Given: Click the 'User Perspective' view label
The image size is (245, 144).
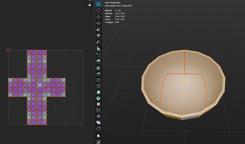Looking at the screenshot, I should (x=113, y=2).
